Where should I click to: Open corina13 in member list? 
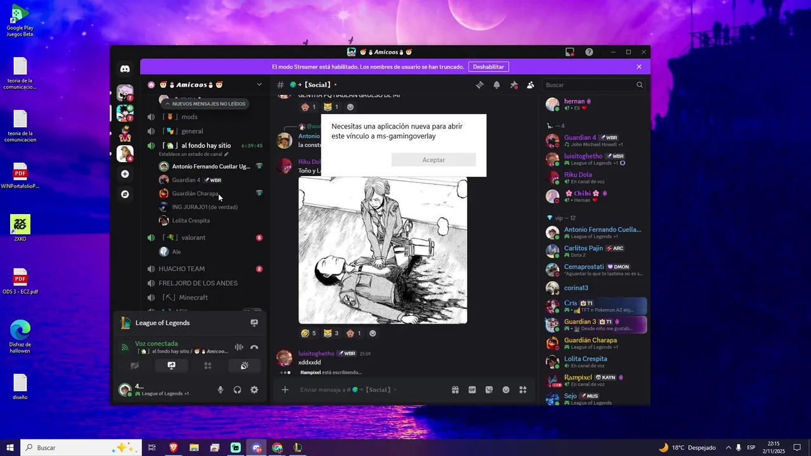tap(595, 288)
